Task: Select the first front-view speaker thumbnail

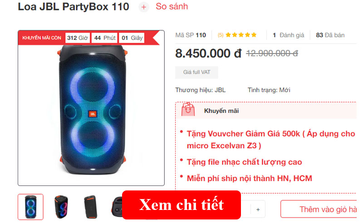Action: click(30, 207)
